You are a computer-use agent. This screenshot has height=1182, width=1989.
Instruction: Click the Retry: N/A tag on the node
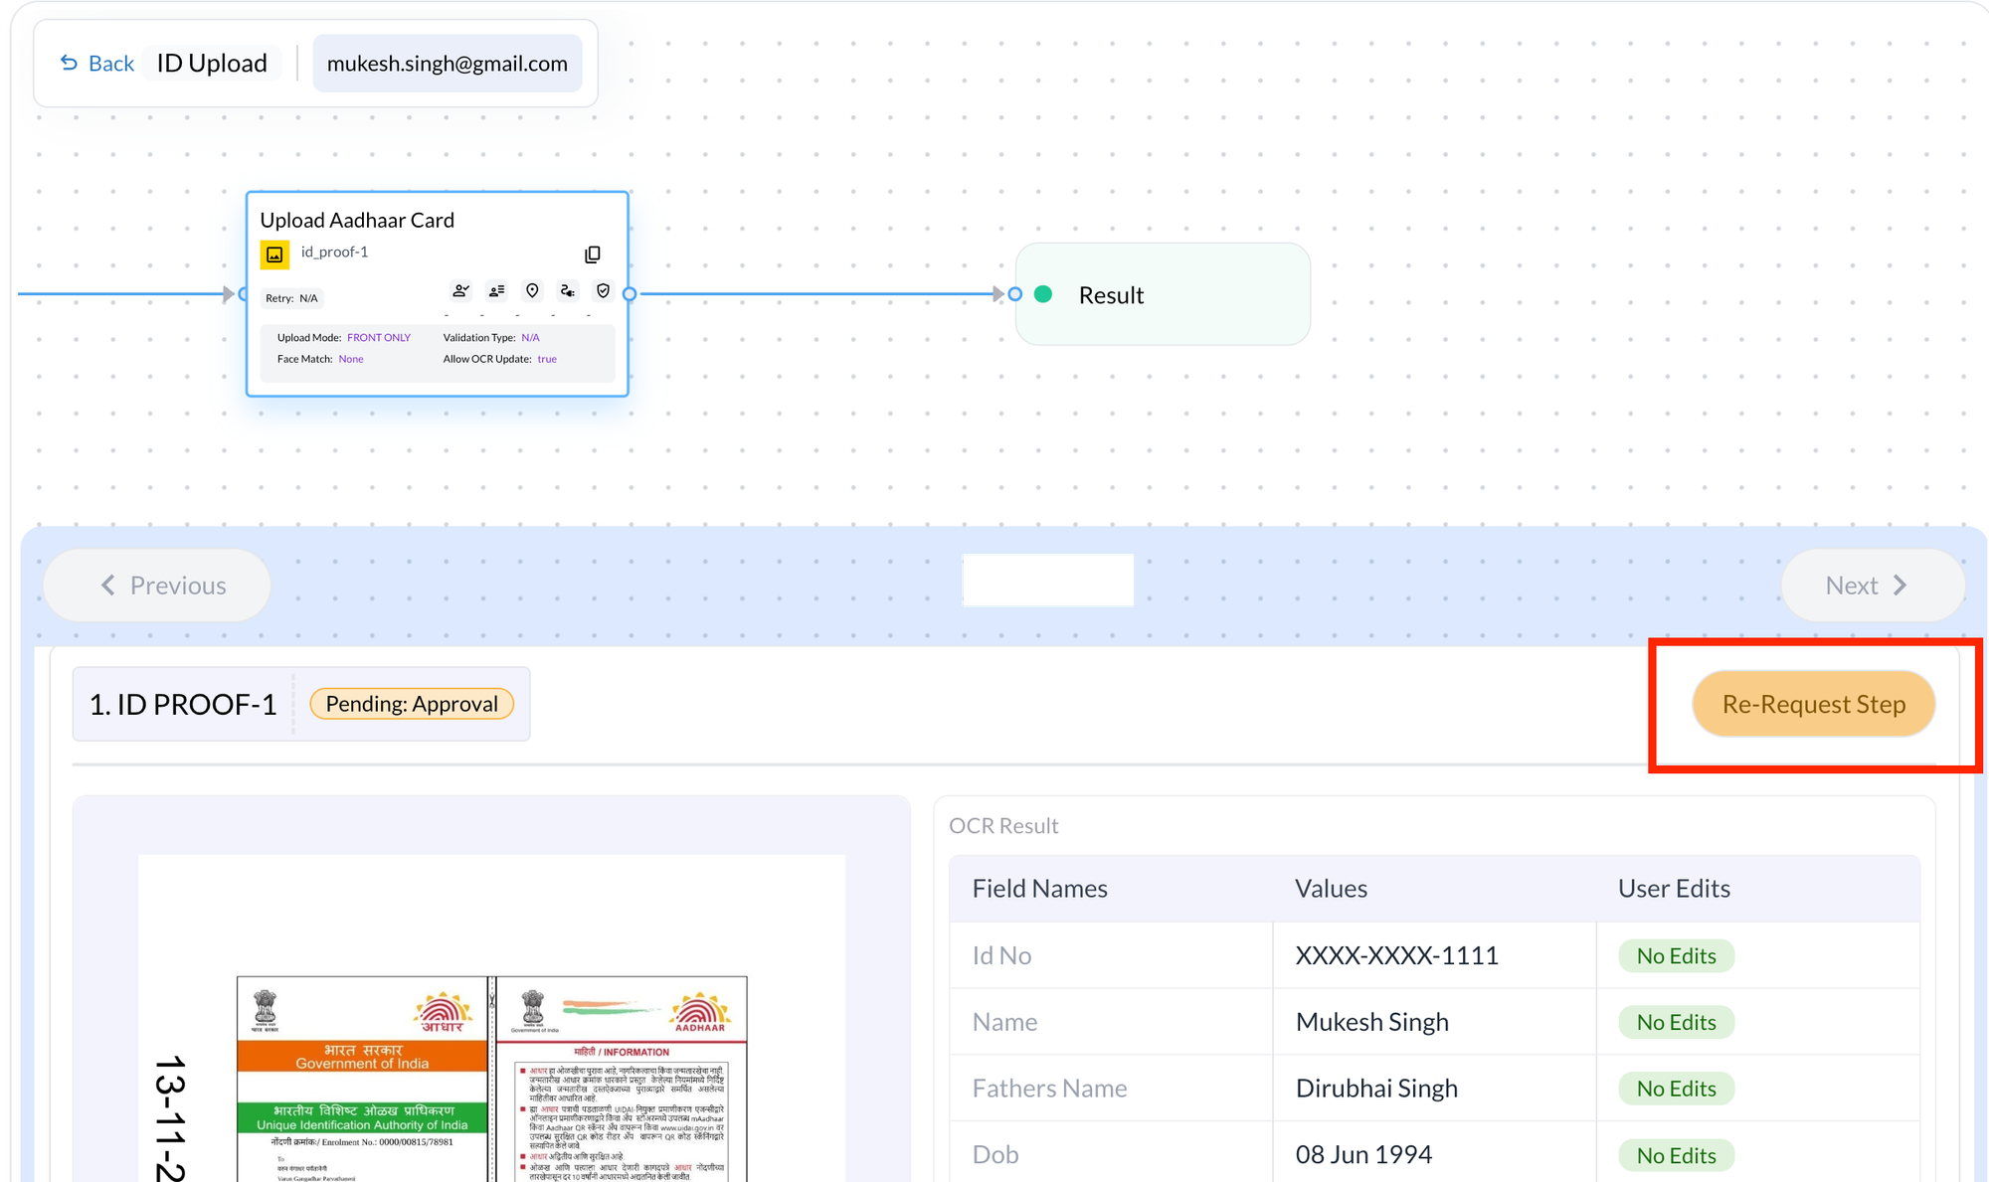[291, 298]
